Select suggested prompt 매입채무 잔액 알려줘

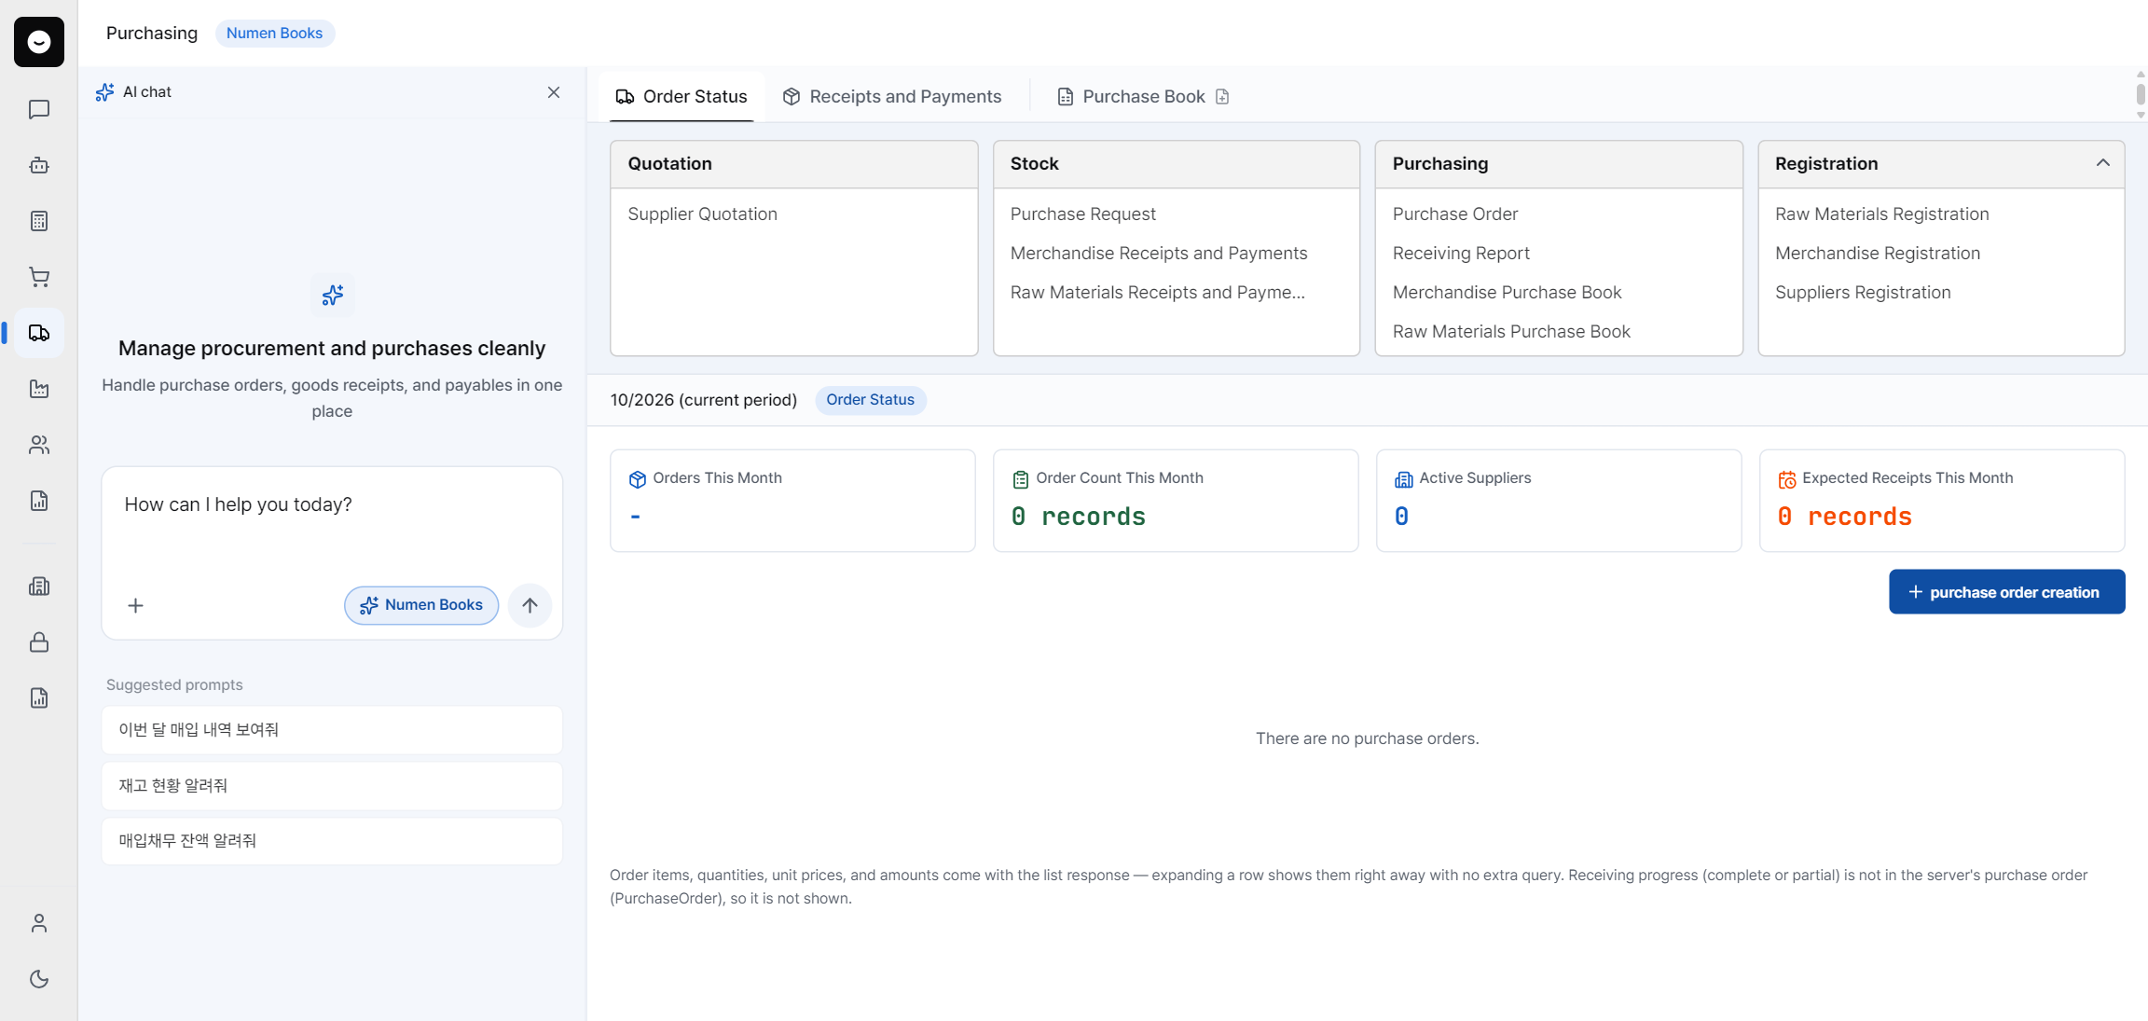[x=332, y=841]
